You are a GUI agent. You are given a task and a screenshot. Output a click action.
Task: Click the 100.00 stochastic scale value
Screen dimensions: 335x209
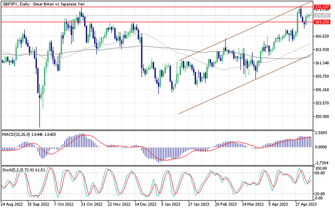pyautogui.click(x=321, y=169)
